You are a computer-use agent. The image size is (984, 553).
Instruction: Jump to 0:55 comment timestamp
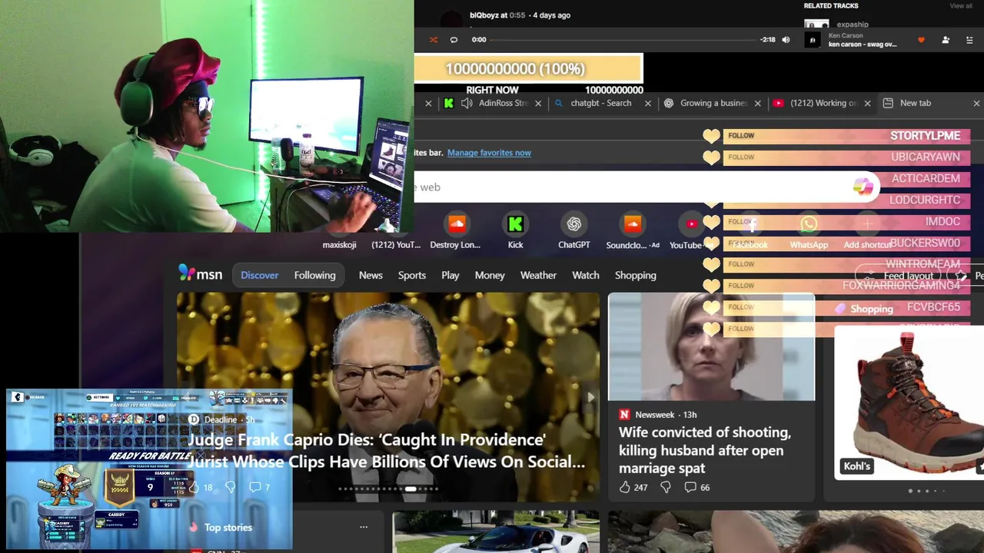pyautogui.click(x=517, y=15)
